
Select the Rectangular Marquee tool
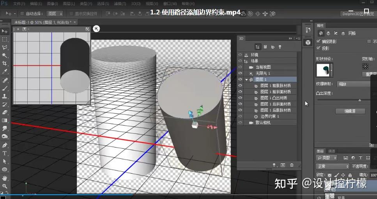5,39
